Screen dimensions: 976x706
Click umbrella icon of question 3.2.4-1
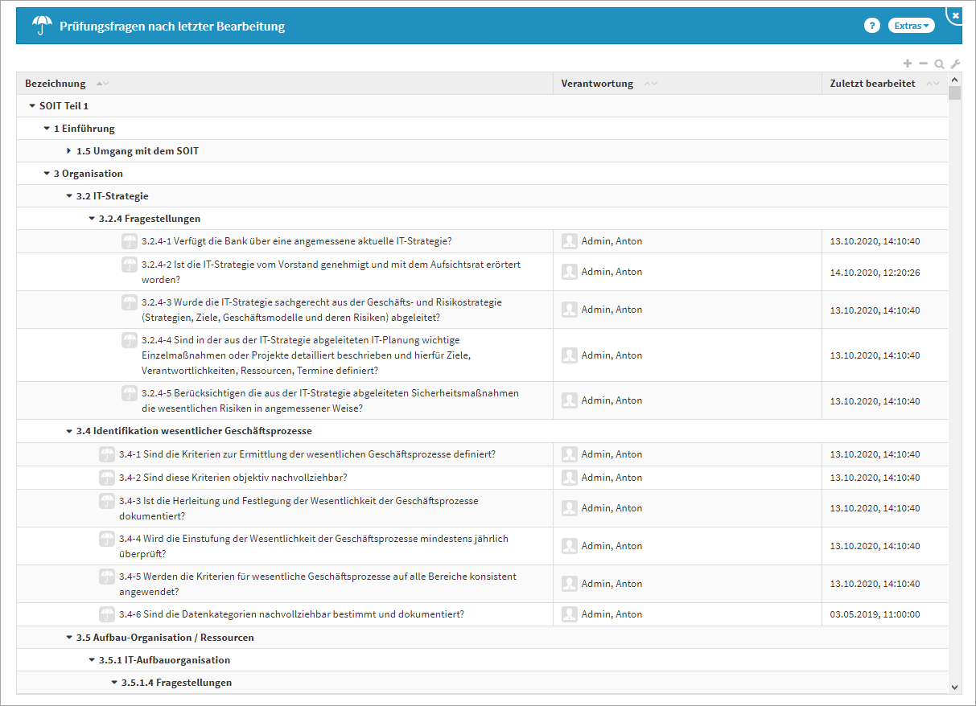pyautogui.click(x=130, y=241)
